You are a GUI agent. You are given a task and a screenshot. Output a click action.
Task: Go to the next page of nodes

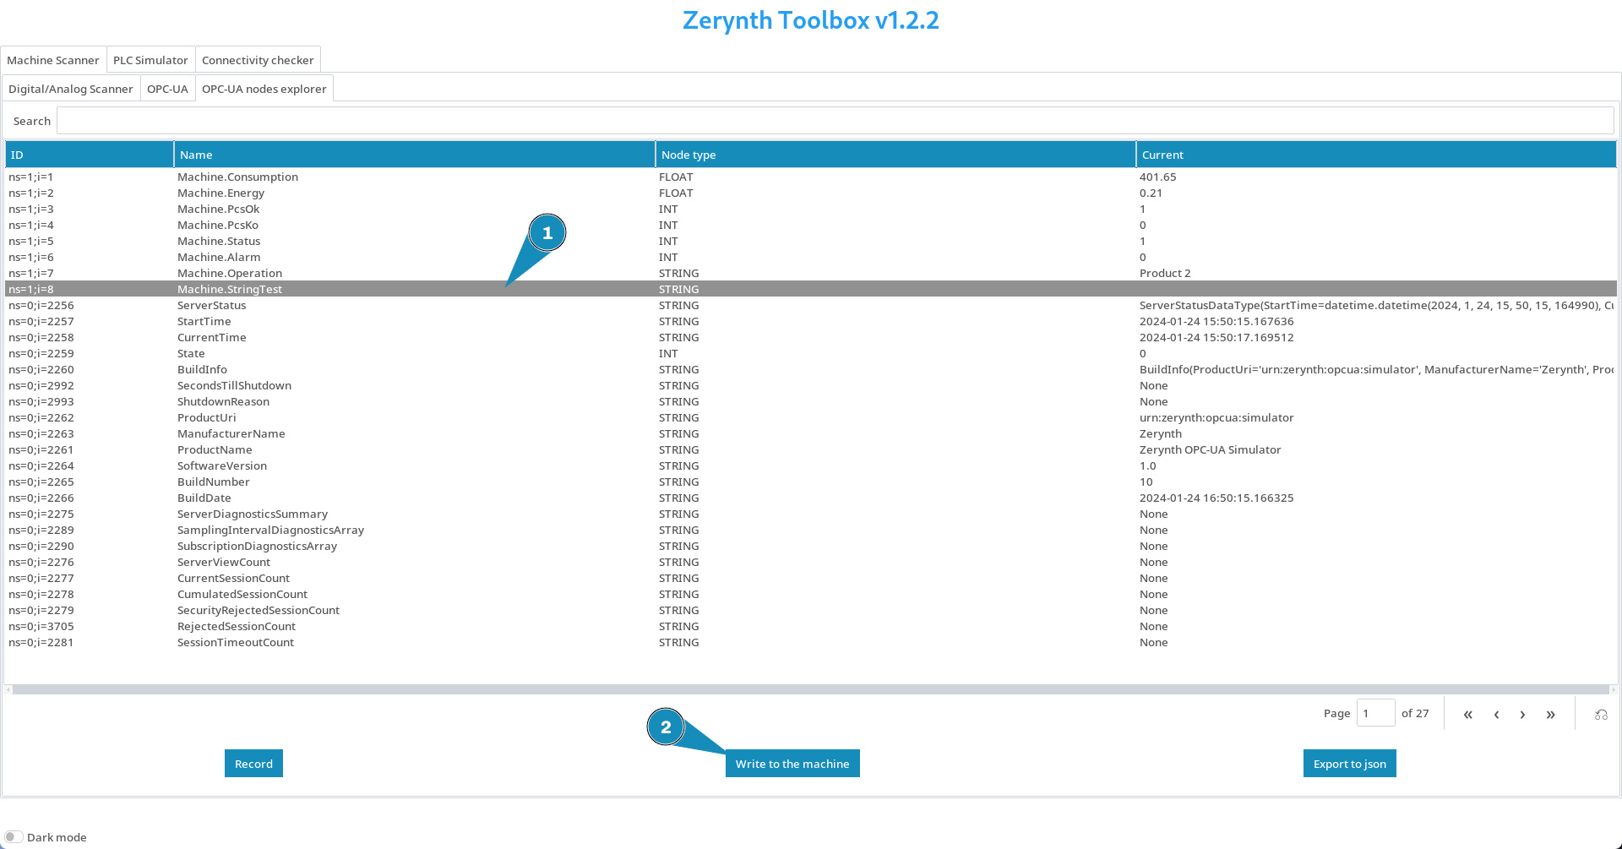click(1522, 714)
